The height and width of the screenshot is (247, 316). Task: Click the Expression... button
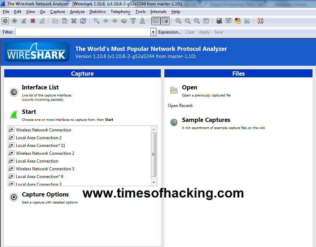[x=170, y=32]
